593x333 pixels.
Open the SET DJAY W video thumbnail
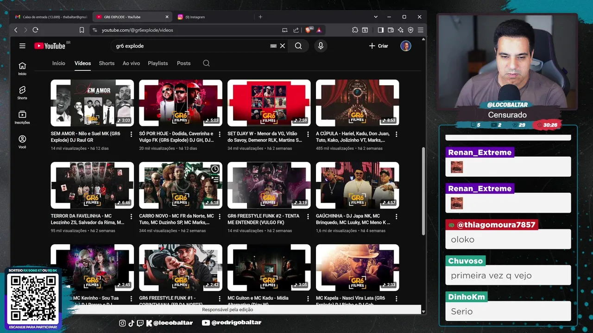[x=269, y=103]
